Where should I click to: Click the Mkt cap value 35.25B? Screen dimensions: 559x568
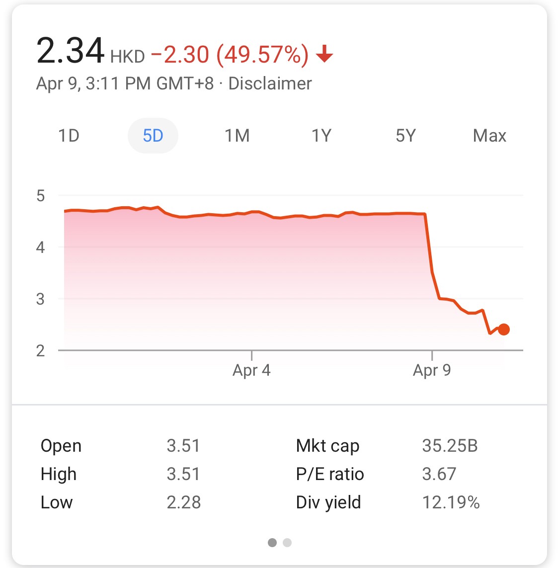pos(450,446)
